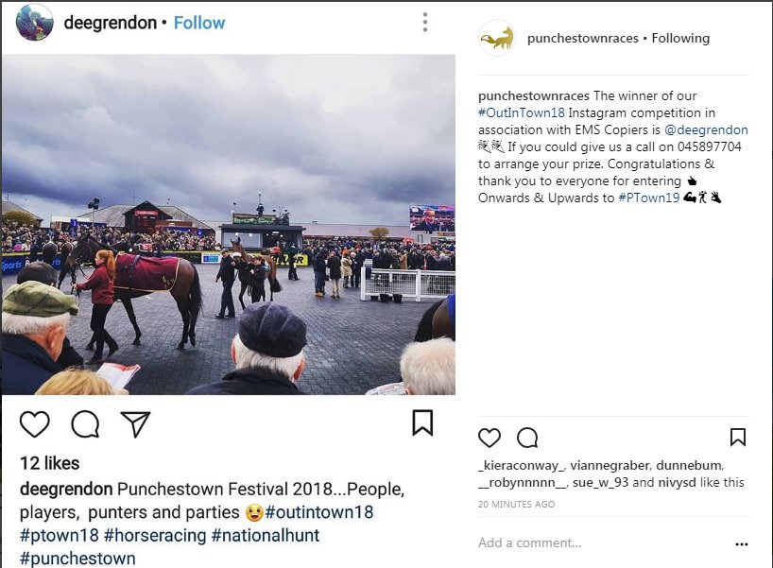The height and width of the screenshot is (568, 773).
Task: Bookmark the punchestownraces post
Action: (x=737, y=437)
